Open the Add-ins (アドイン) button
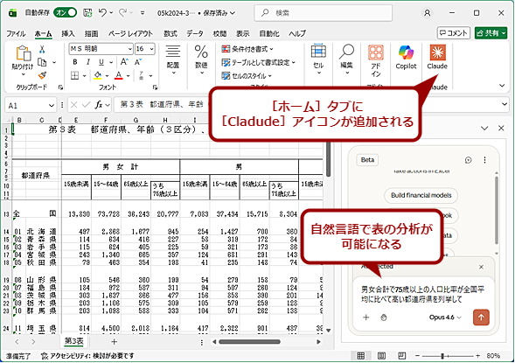The height and width of the screenshot is (363, 515). 376,60
